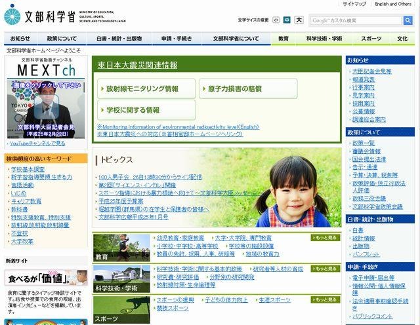Click the girl photo in トピックス
420x325 pixels.
pyautogui.click(x=292, y=191)
